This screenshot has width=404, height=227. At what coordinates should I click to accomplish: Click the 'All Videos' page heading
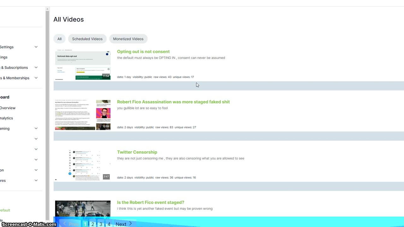68,19
